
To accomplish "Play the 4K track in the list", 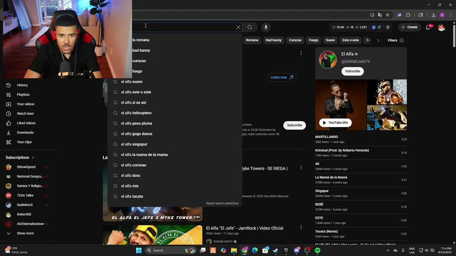I will pyautogui.click(x=361, y=166).
